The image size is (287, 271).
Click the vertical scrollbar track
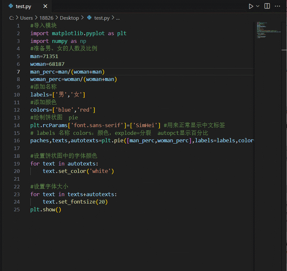click(x=284, y=146)
